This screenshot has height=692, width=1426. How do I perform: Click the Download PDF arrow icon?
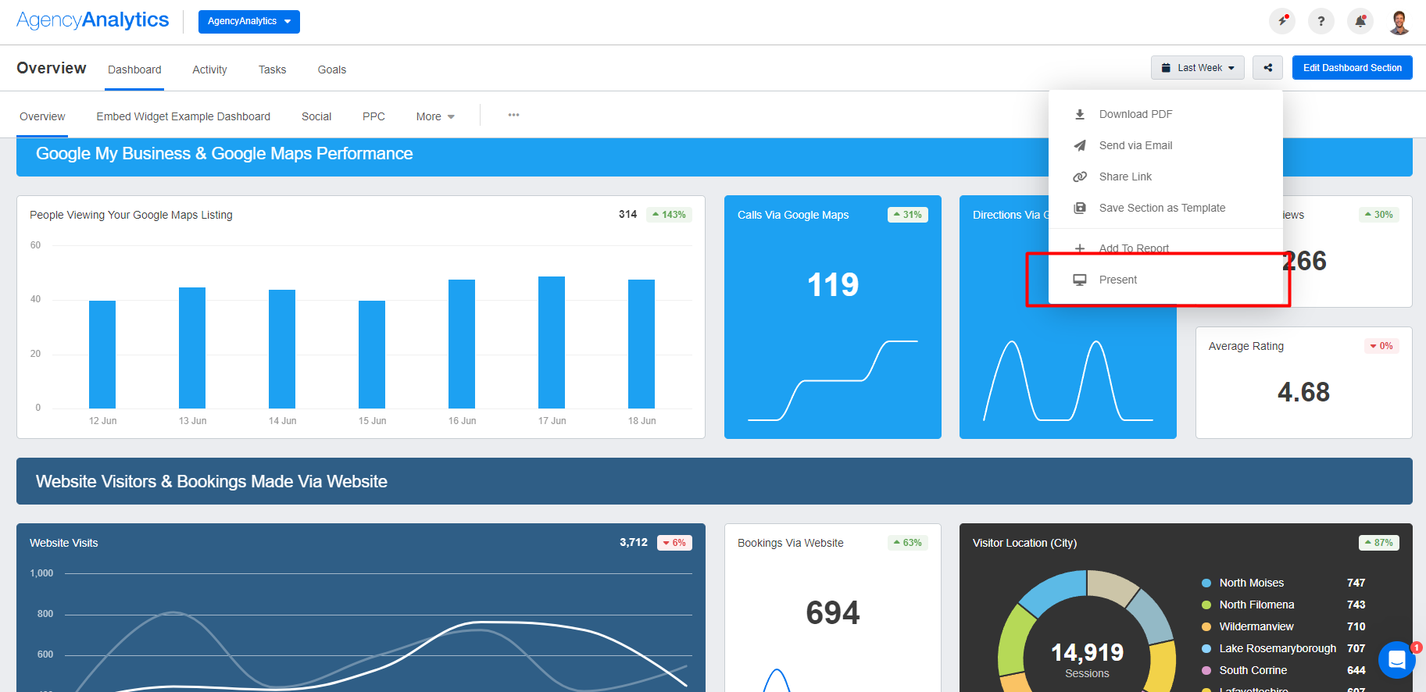coord(1080,114)
